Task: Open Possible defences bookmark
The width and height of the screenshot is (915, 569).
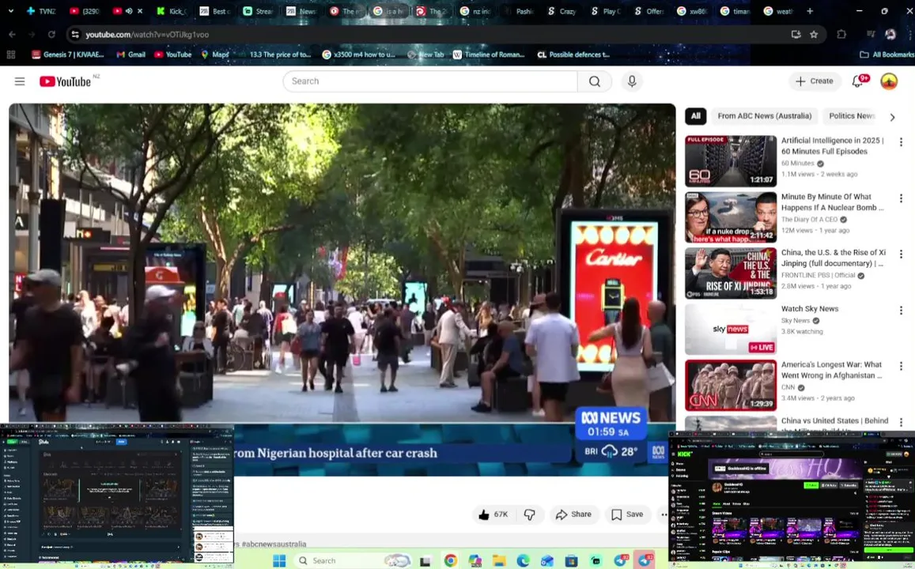Action: (573, 55)
